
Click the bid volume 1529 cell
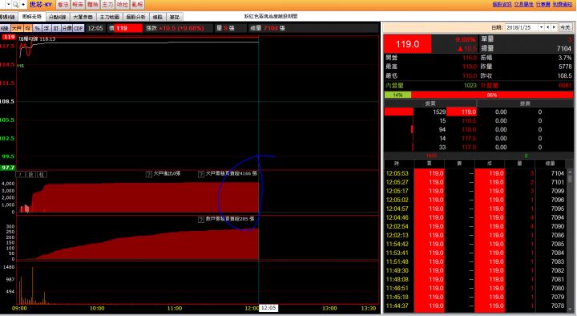coord(439,112)
